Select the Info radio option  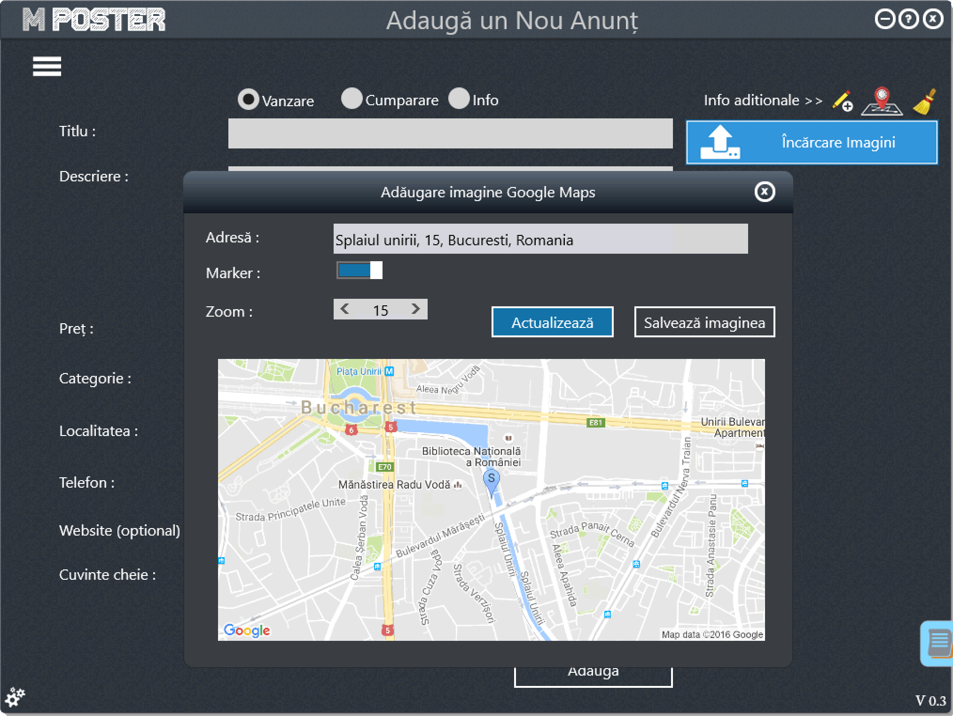[x=473, y=99]
